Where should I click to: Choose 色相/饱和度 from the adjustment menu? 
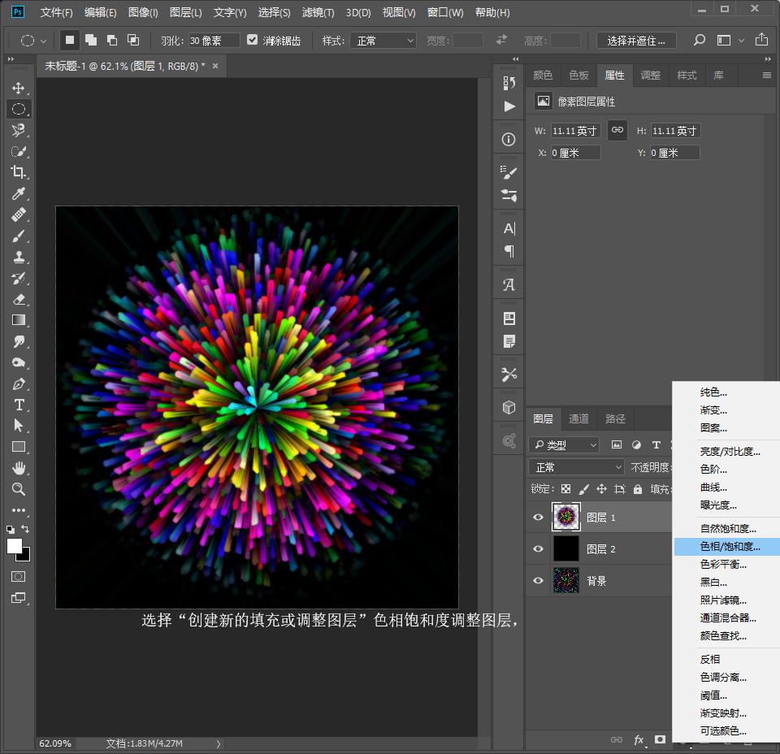[730, 547]
